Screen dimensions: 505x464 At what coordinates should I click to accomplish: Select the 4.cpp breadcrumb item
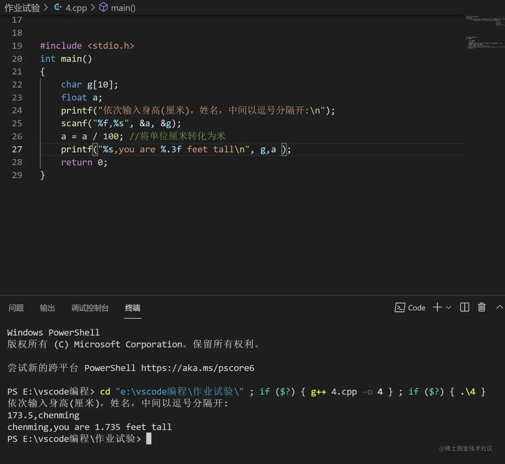(76, 8)
